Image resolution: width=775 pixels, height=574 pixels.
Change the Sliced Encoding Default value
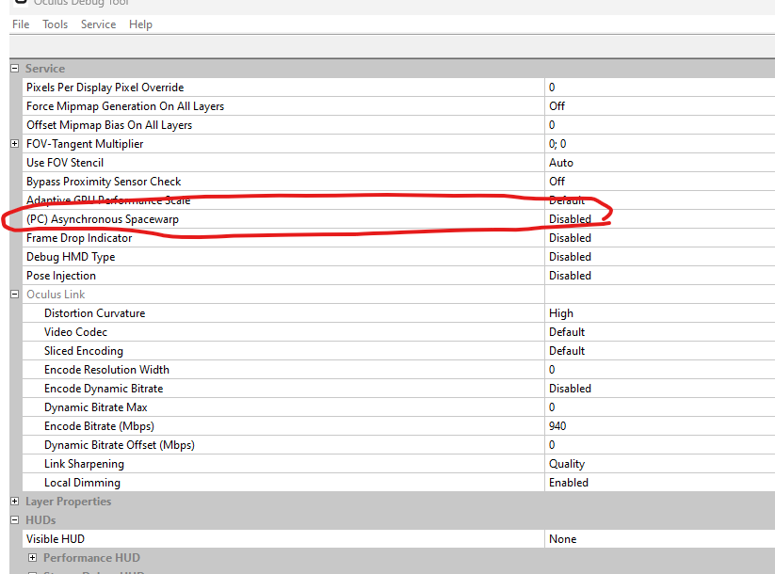(660, 351)
